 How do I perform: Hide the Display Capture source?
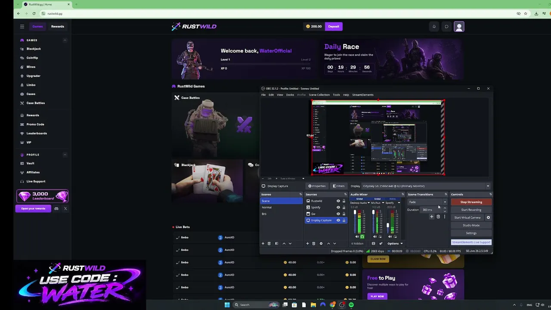(x=338, y=220)
